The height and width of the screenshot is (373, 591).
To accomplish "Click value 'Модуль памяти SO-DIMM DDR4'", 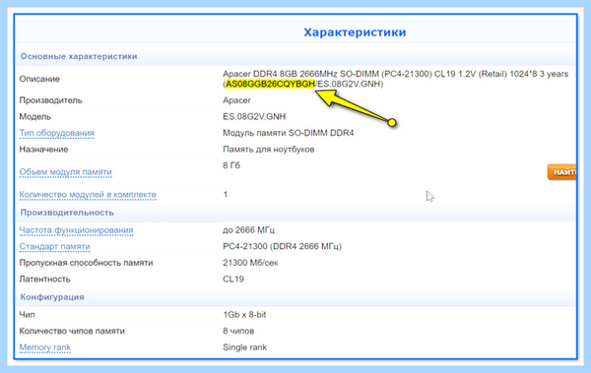I will pyautogui.click(x=289, y=133).
